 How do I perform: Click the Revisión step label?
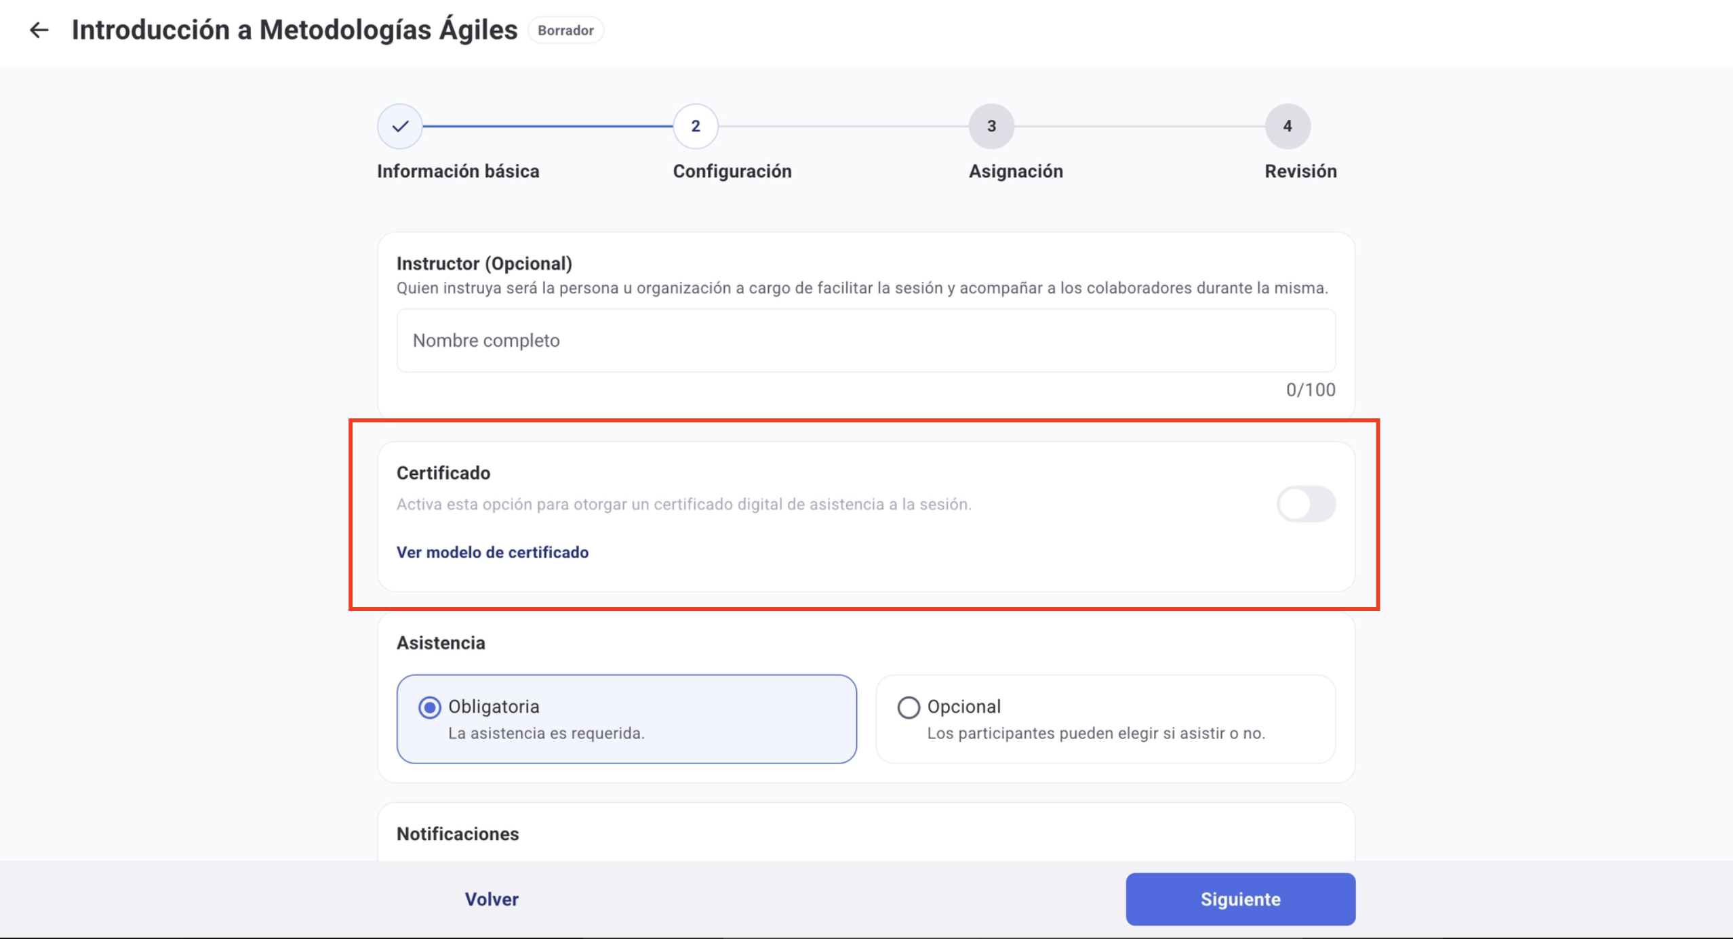click(1300, 171)
